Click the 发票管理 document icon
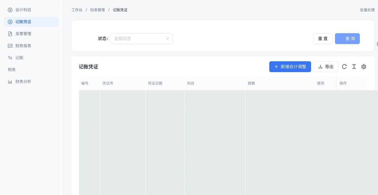The width and height of the screenshot is (378, 195). (10, 34)
